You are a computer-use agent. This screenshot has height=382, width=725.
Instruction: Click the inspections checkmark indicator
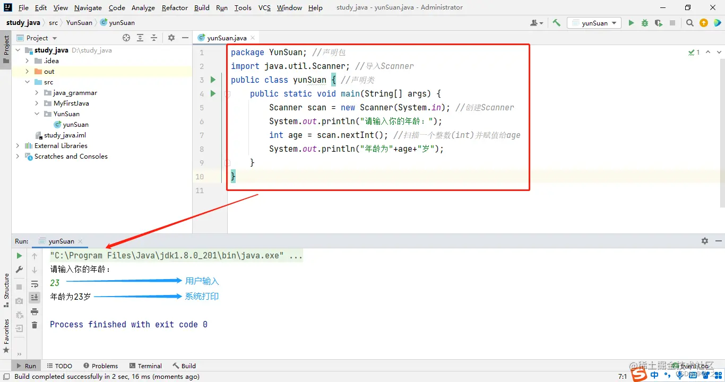pyautogui.click(x=694, y=52)
